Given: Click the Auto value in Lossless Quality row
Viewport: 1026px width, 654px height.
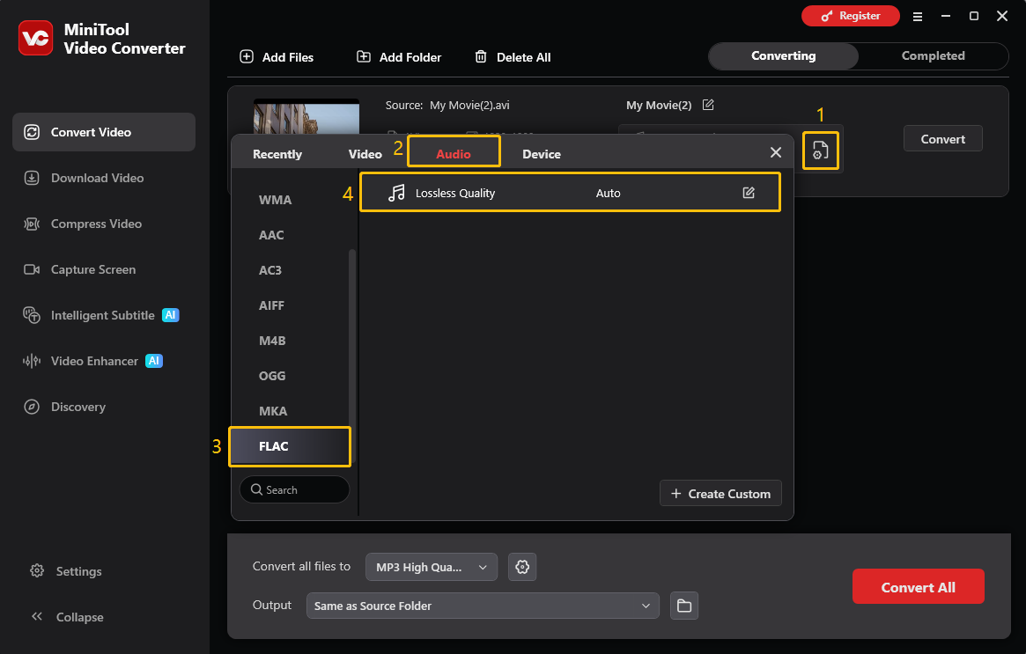Looking at the screenshot, I should [x=608, y=193].
